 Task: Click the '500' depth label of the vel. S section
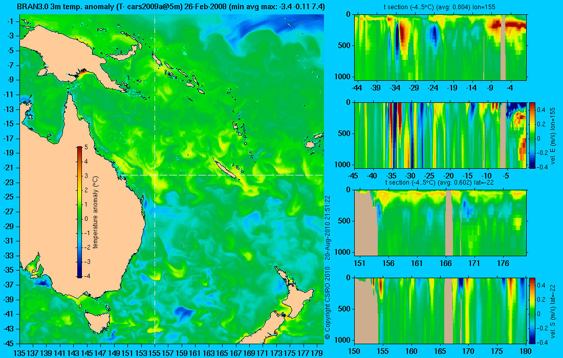tap(345, 309)
